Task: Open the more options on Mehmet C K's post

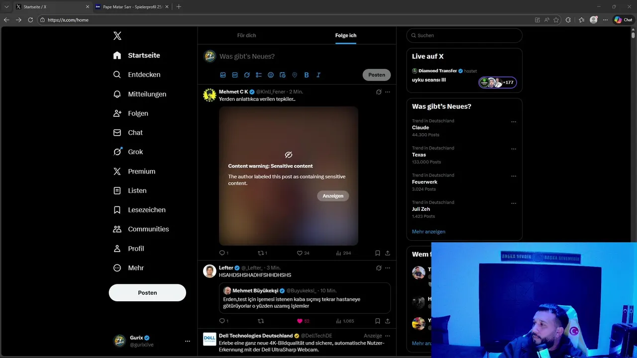Action: click(388, 92)
